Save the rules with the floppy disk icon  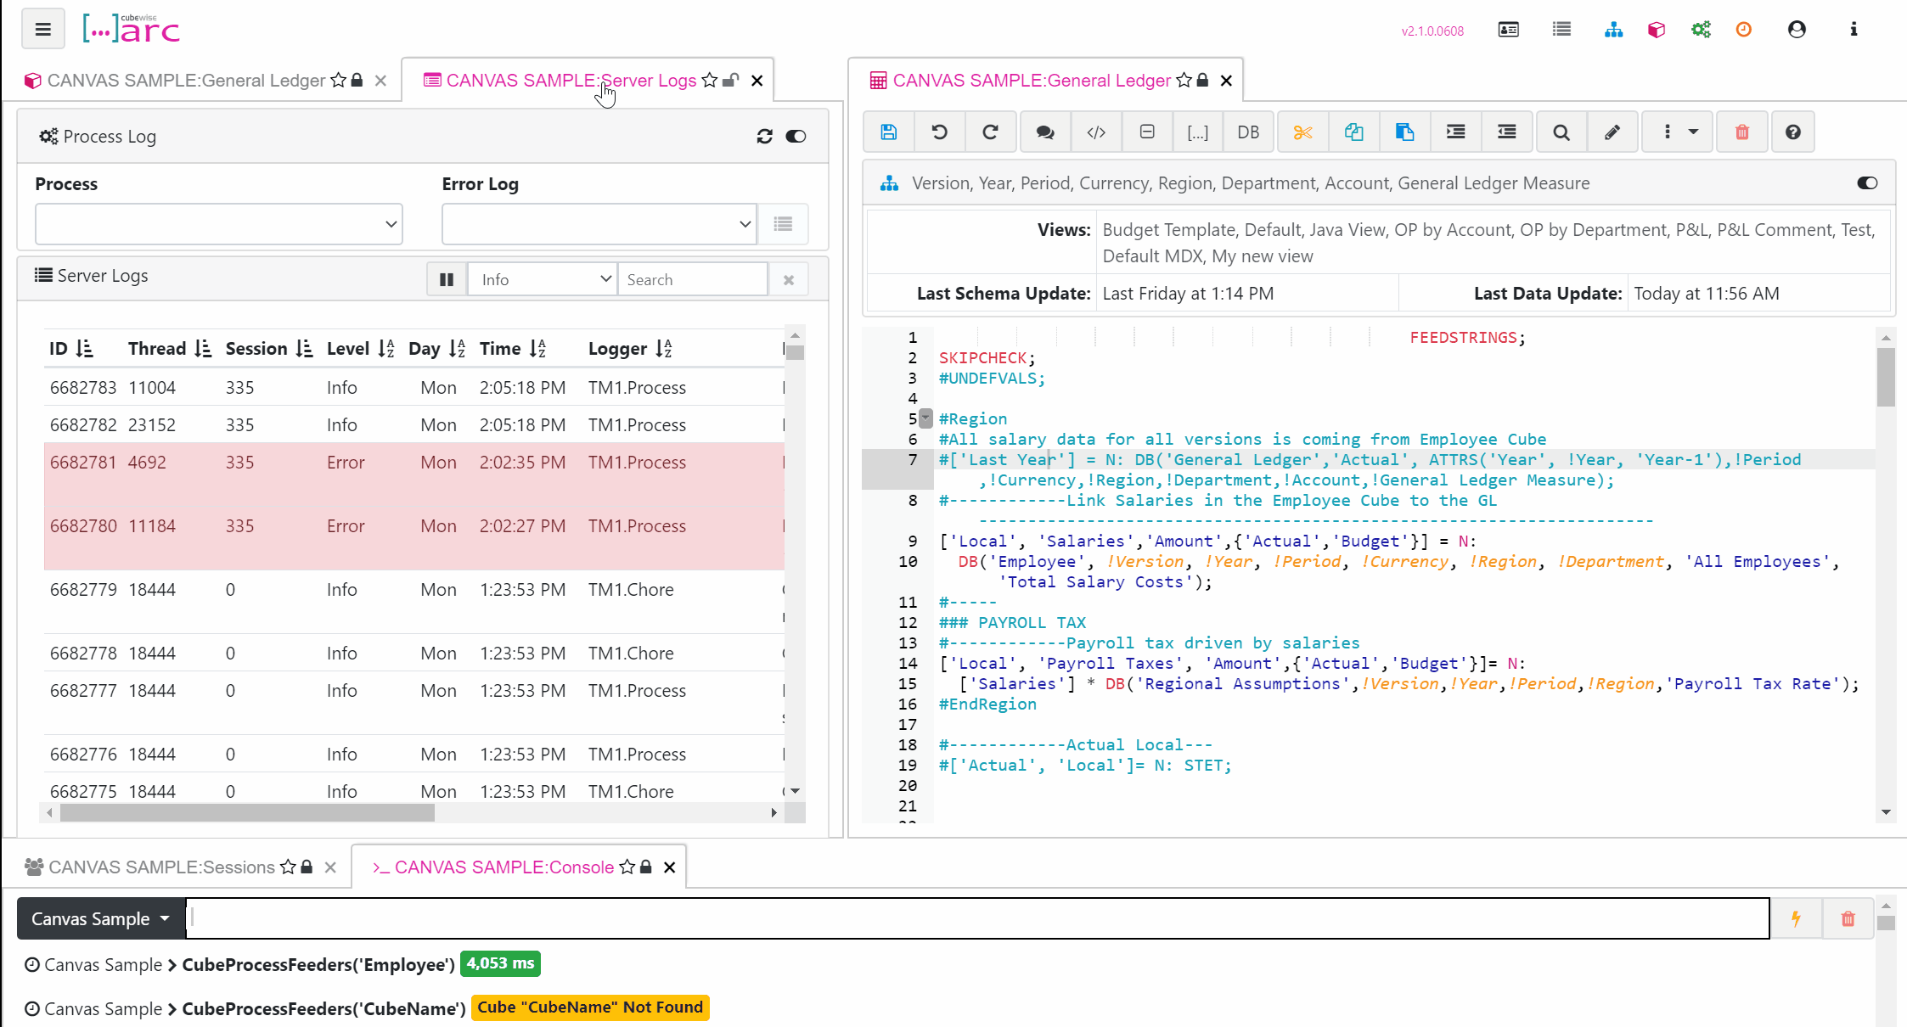(x=888, y=132)
